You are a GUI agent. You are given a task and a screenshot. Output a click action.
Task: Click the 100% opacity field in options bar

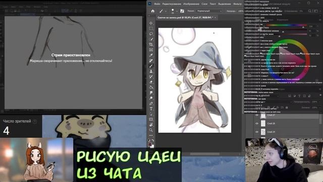pos(240,11)
